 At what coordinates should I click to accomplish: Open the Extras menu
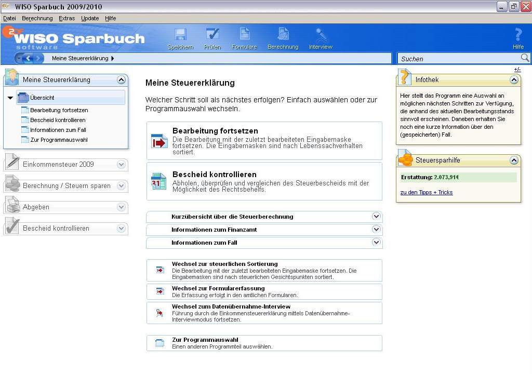(x=66, y=18)
